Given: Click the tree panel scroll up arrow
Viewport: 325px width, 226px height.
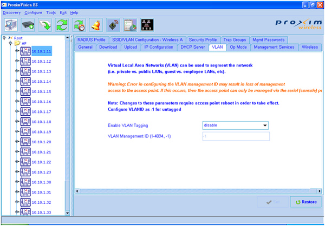Looking at the screenshot, I should click(67, 38).
